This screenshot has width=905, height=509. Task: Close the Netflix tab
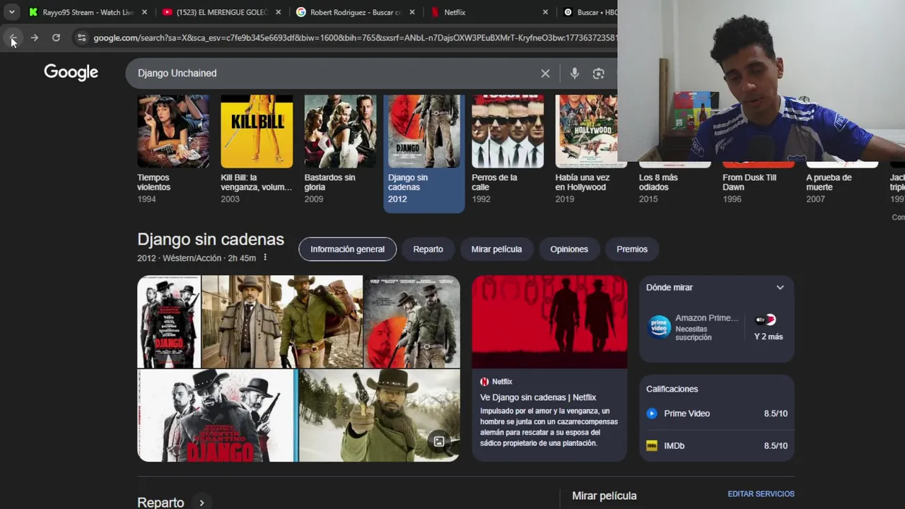point(545,12)
